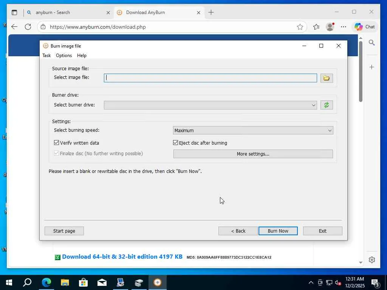Open File Explorer from the taskbar

pos(65,282)
